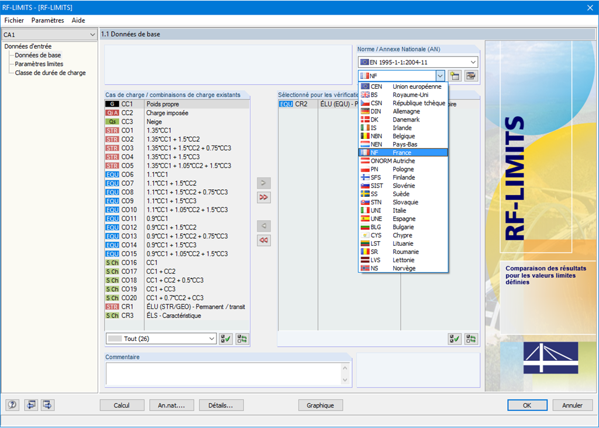Click the An.nat.... button
The height and width of the screenshot is (428, 599).
[x=171, y=405]
